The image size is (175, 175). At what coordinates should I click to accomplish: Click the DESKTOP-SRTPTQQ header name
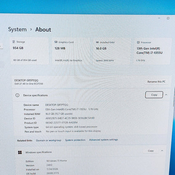pos(27,80)
